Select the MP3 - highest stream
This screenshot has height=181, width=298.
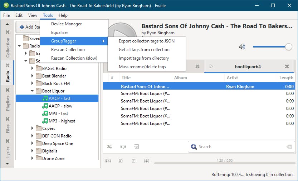[62, 121]
